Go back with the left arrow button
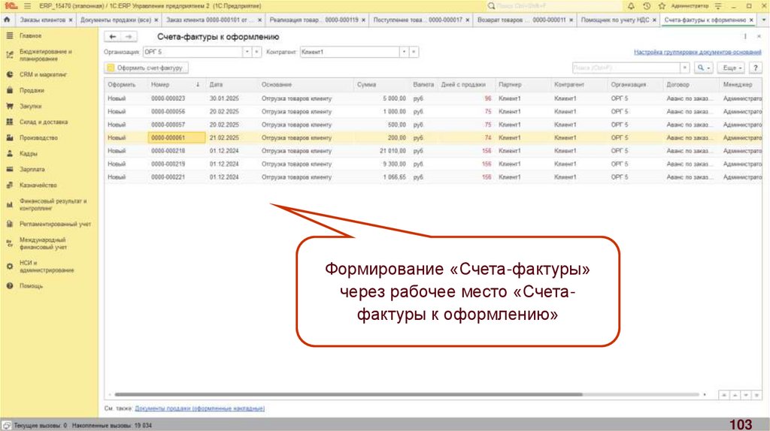This screenshot has height=431, width=770. point(113,37)
